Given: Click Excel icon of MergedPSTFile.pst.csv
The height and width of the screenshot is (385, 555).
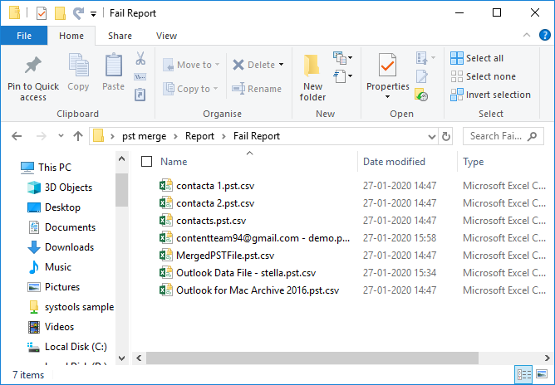Looking at the screenshot, I should tap(166, 255).
